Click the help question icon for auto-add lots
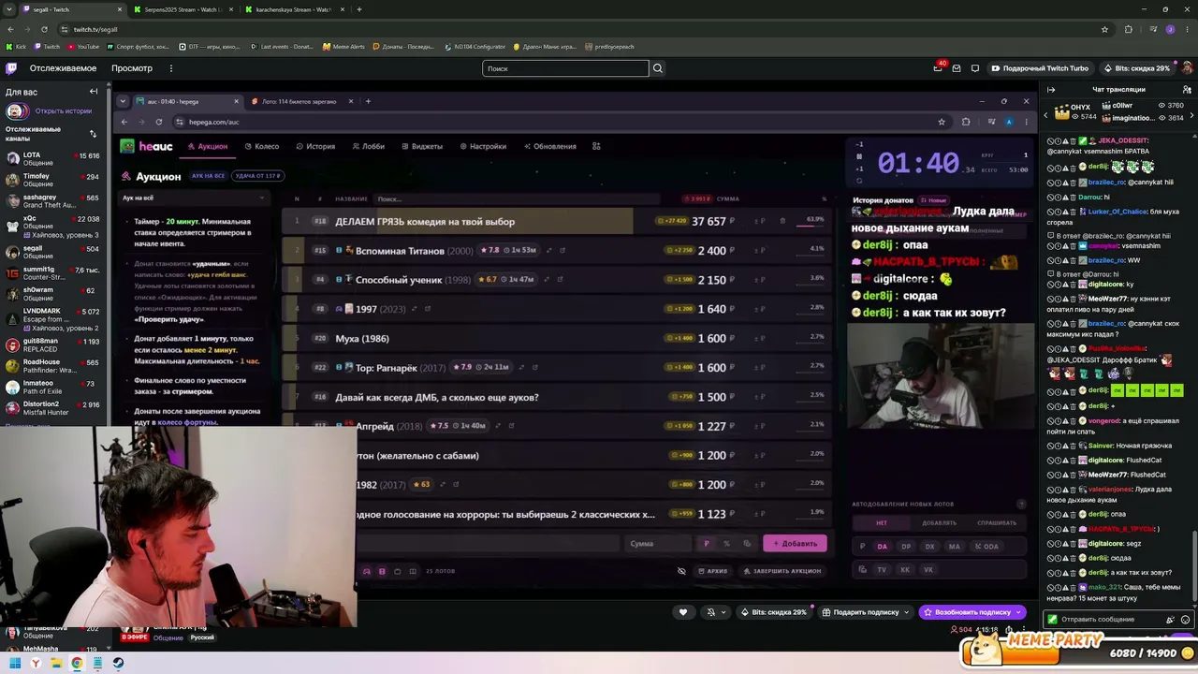The height and width of the screenshot is (674, 1198). pos(1021,504)
